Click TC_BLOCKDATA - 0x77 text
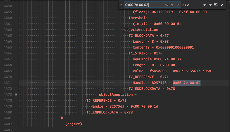The image size is (230, 132). pyautogui.click(x=149, y=35)
